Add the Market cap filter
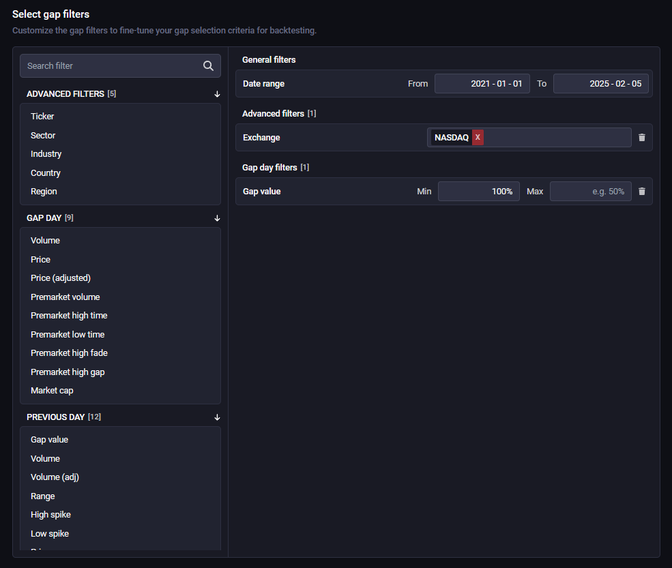 tap(52, 391)
